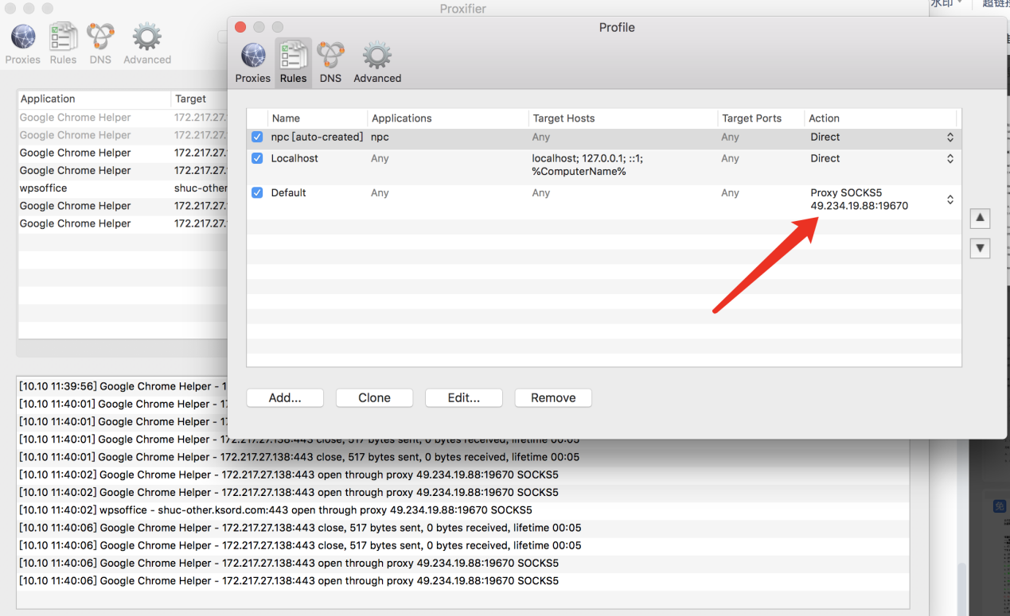
Task: Open Action dropdown for npc rule
Action: (950, 138)
